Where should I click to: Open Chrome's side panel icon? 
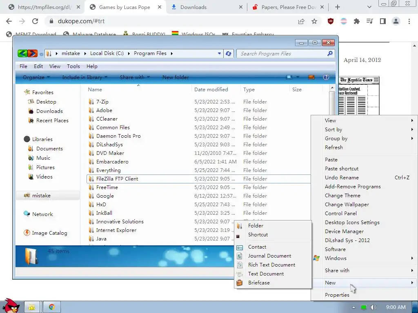coord(383,21)
